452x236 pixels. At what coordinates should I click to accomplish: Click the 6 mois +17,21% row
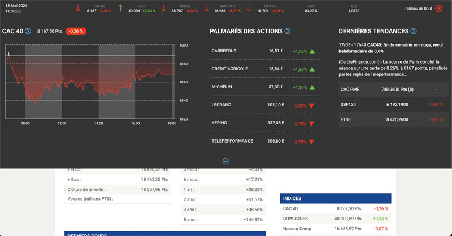223,179
